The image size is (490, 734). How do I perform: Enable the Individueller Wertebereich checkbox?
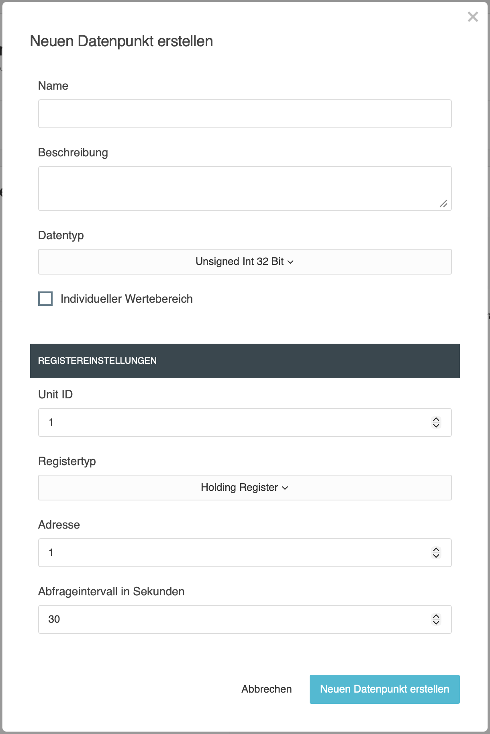tap(45, 299)
